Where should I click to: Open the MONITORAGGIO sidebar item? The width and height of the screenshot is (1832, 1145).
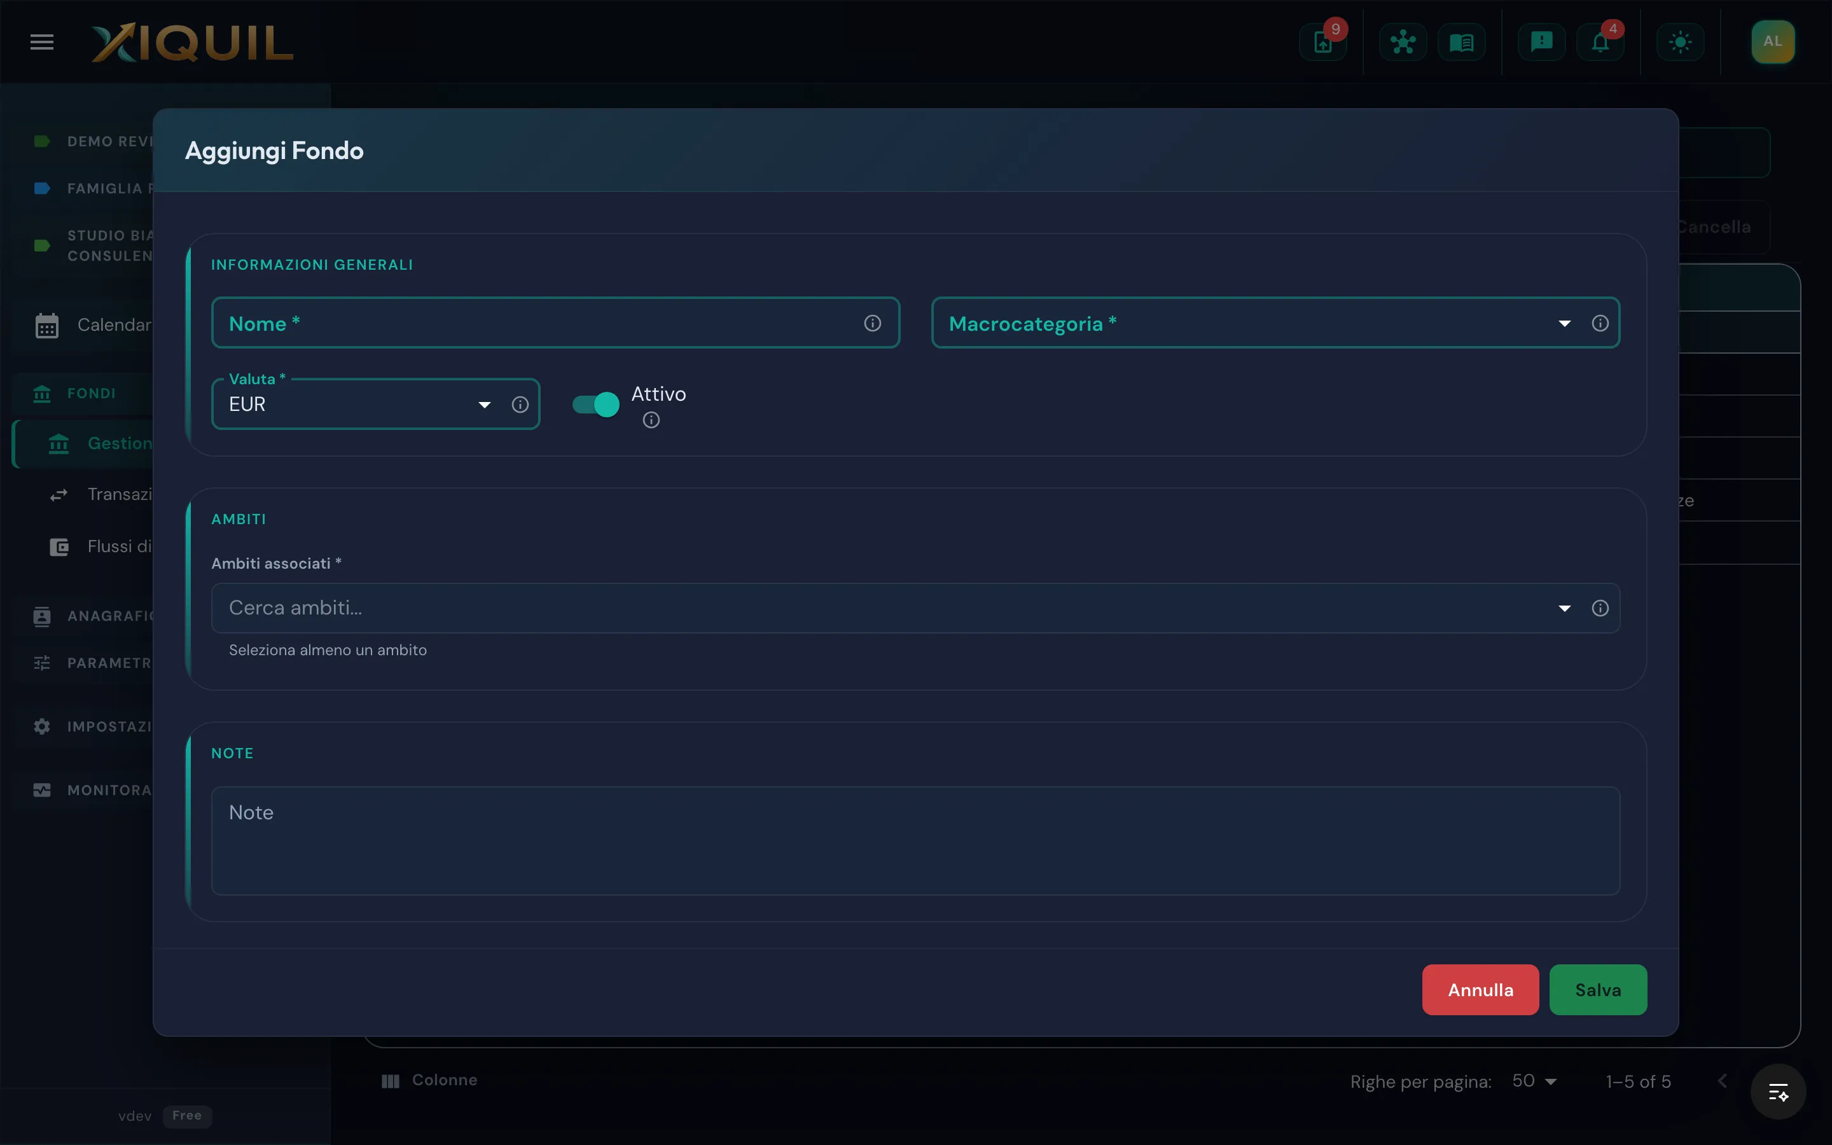[x=83, y=790]
